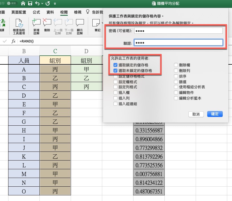Click the Redo arrow icon

(47, 4)
